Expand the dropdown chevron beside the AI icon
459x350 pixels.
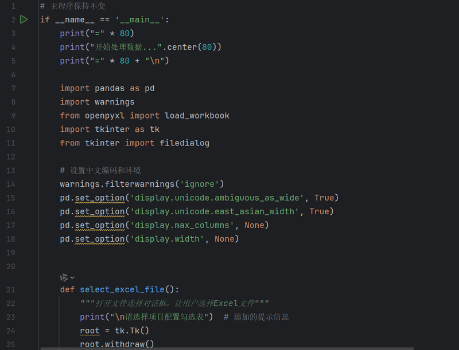(x=72, y=278)
